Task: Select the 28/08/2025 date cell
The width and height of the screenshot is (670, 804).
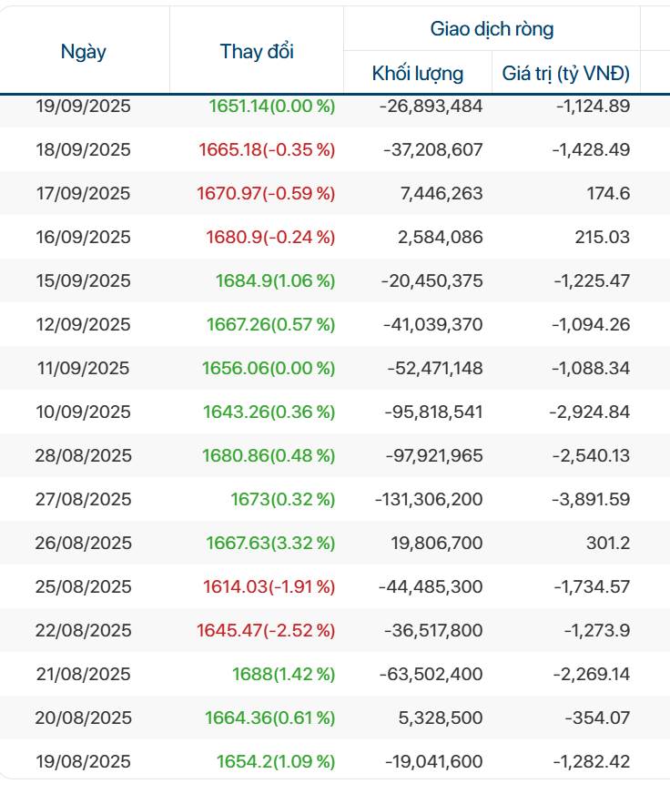Action: [x=84, y=456]
